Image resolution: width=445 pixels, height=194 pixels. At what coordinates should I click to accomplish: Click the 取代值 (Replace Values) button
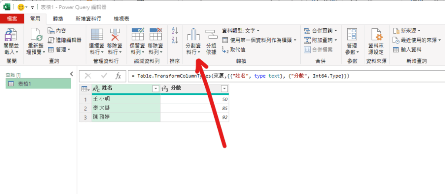coord(234,49)
